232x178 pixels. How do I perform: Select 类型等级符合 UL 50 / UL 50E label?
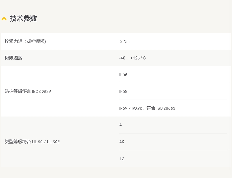(x=32, y=142)
